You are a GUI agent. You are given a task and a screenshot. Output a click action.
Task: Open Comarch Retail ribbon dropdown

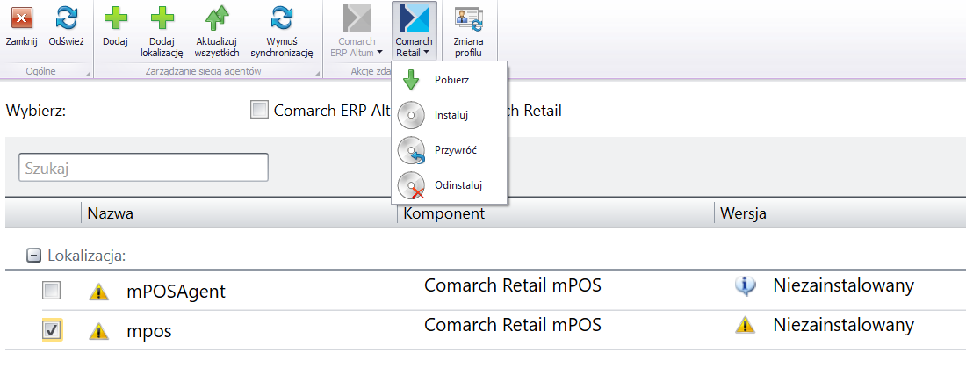click(x=414, y=31)
